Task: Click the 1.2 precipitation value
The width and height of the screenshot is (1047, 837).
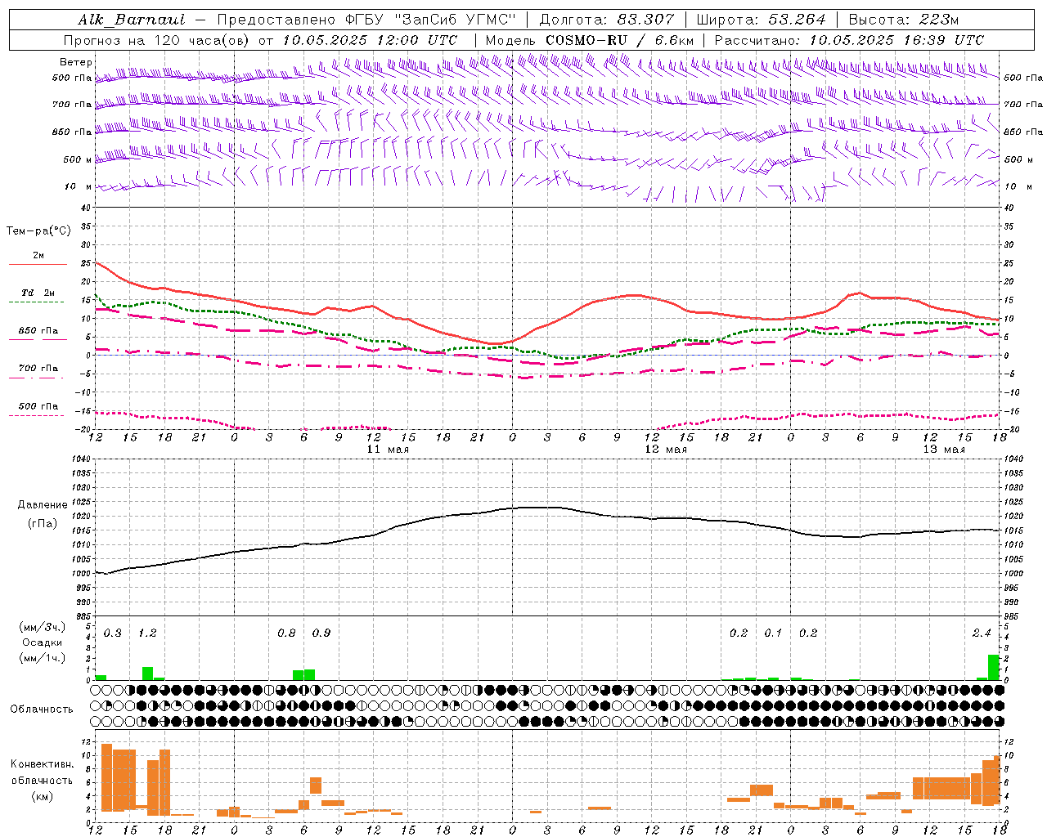Action: [x=147, y=633]
